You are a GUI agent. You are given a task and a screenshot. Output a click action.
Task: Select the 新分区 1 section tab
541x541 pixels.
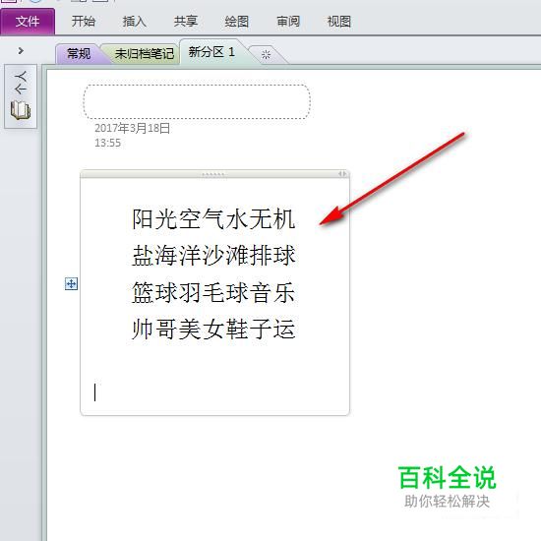coord(211,52)
